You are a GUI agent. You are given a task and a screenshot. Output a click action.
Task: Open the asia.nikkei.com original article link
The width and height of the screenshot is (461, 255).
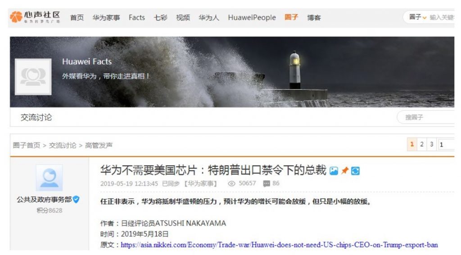[279, 245]
